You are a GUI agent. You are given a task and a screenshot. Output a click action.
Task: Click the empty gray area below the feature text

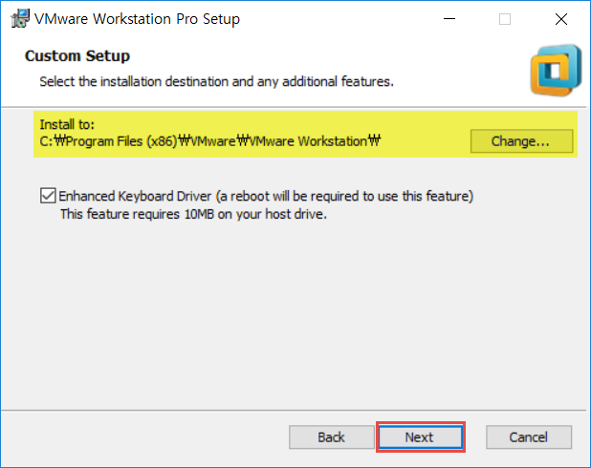pyautogui.click(x=295, y=312)
